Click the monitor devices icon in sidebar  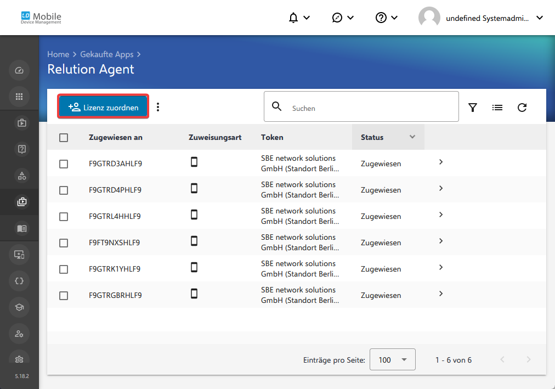[x=19, y=255]
